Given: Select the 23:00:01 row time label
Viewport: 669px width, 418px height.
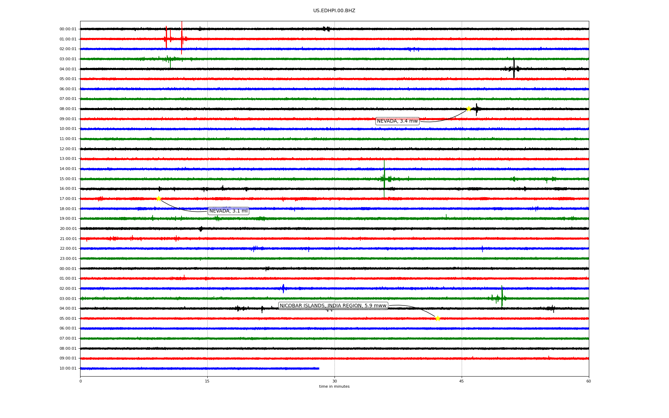Looking at the screenshot, I should point(68,259).
